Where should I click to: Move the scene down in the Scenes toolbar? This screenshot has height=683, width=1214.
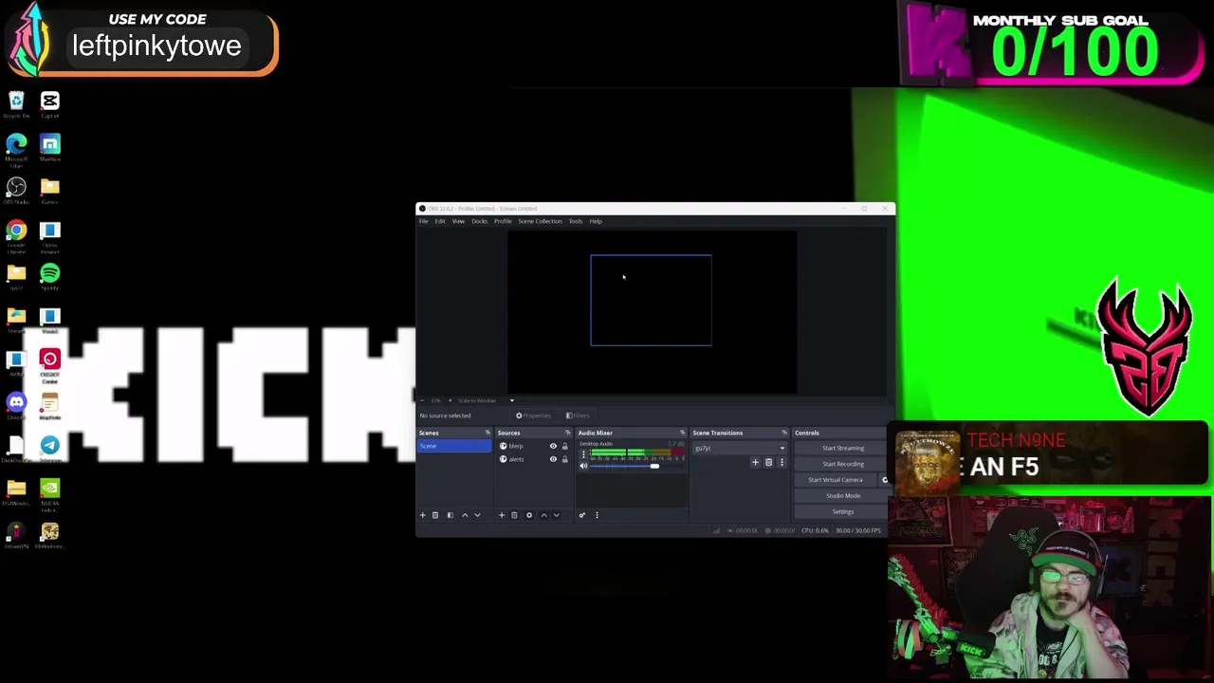[477, 515]
